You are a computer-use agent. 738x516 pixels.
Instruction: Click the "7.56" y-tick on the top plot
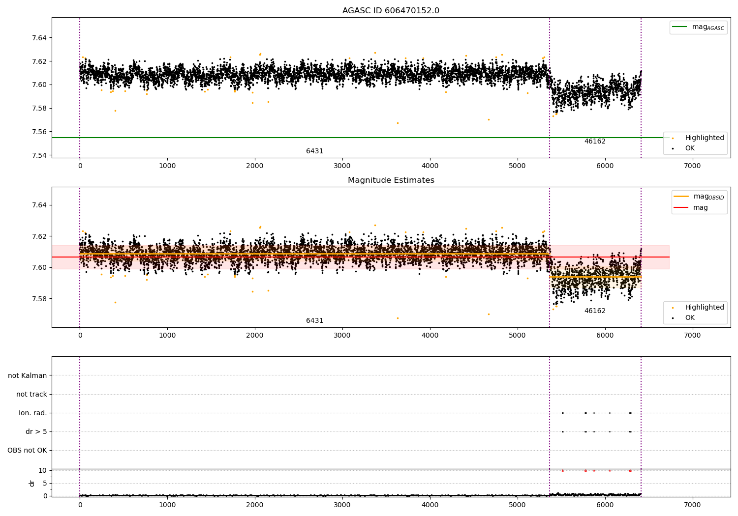[39, 132]
